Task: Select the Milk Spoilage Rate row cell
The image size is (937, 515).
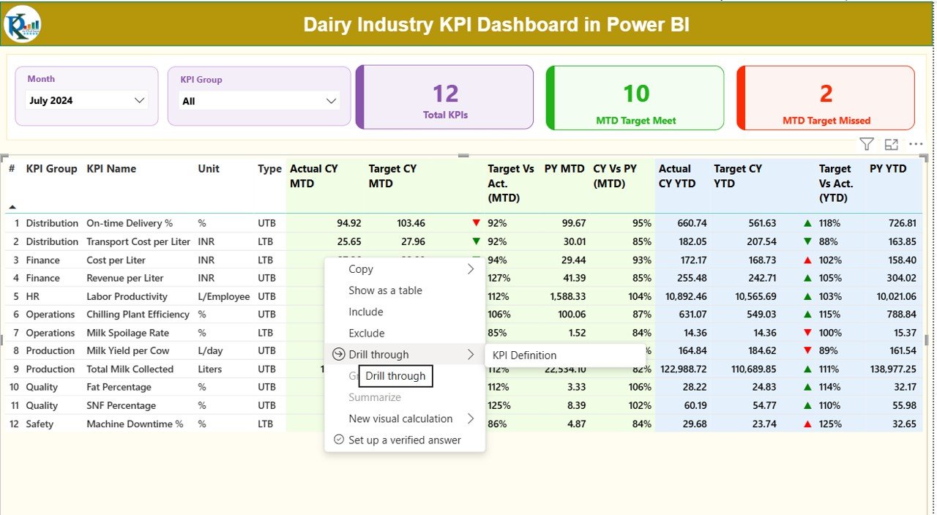Action: point(127,333)
